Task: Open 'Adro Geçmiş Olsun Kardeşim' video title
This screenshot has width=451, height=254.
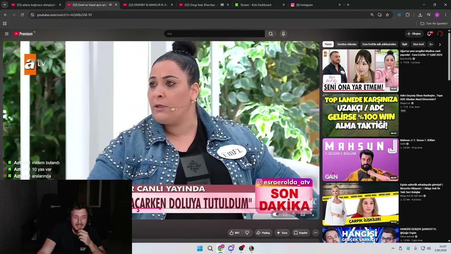Action: click(x=421, y=97)
